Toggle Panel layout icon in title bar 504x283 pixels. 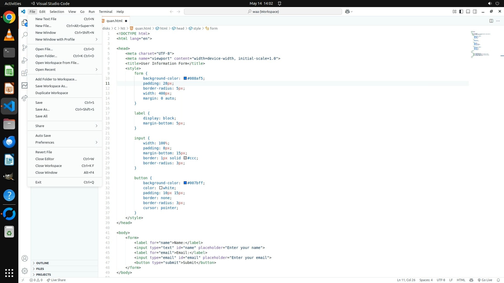pyautogui.click(x=468, y=12)
